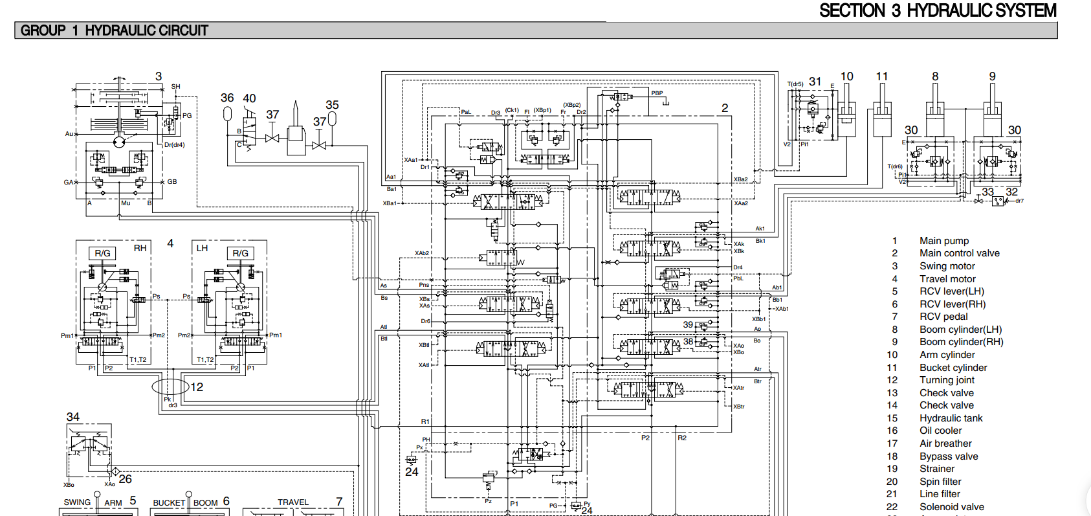Image resolution: width=1091 pixels, height=516 pixels.
Task: Click the "R2" return line label
Action: [682, 438]
